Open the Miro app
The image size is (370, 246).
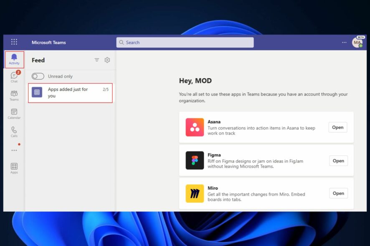tap(338, 193)
